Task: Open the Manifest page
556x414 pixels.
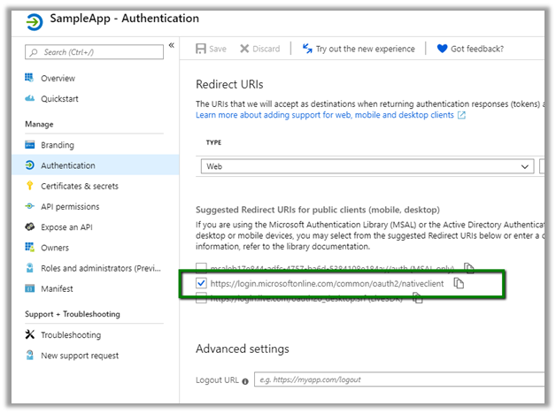Action: coord(57,289)
